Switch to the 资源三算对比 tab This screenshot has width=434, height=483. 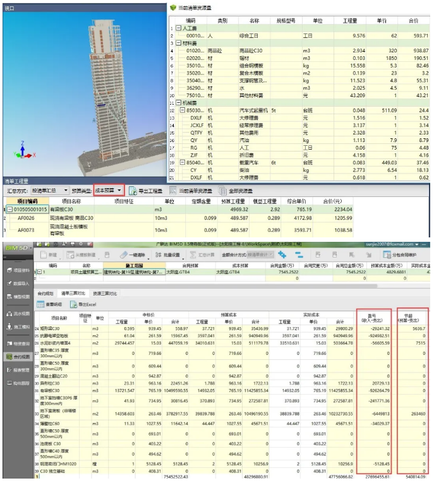pyautogui.click(x=105, y=293)
